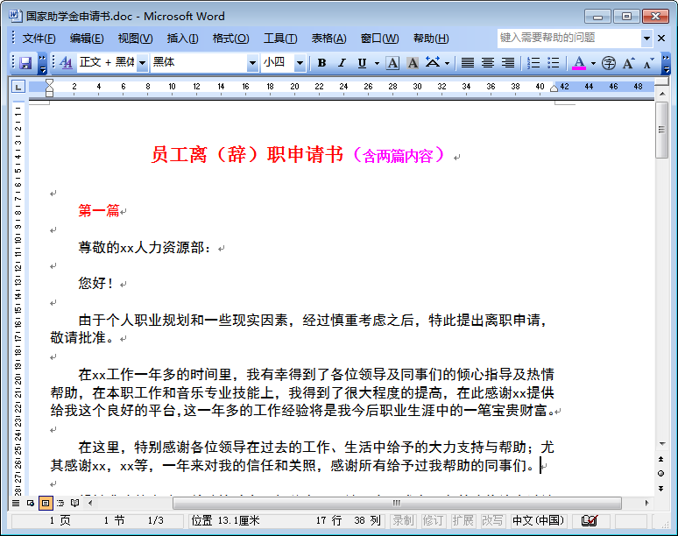Click the tab stop selector left of the ruler

click(x=18, y=88)
